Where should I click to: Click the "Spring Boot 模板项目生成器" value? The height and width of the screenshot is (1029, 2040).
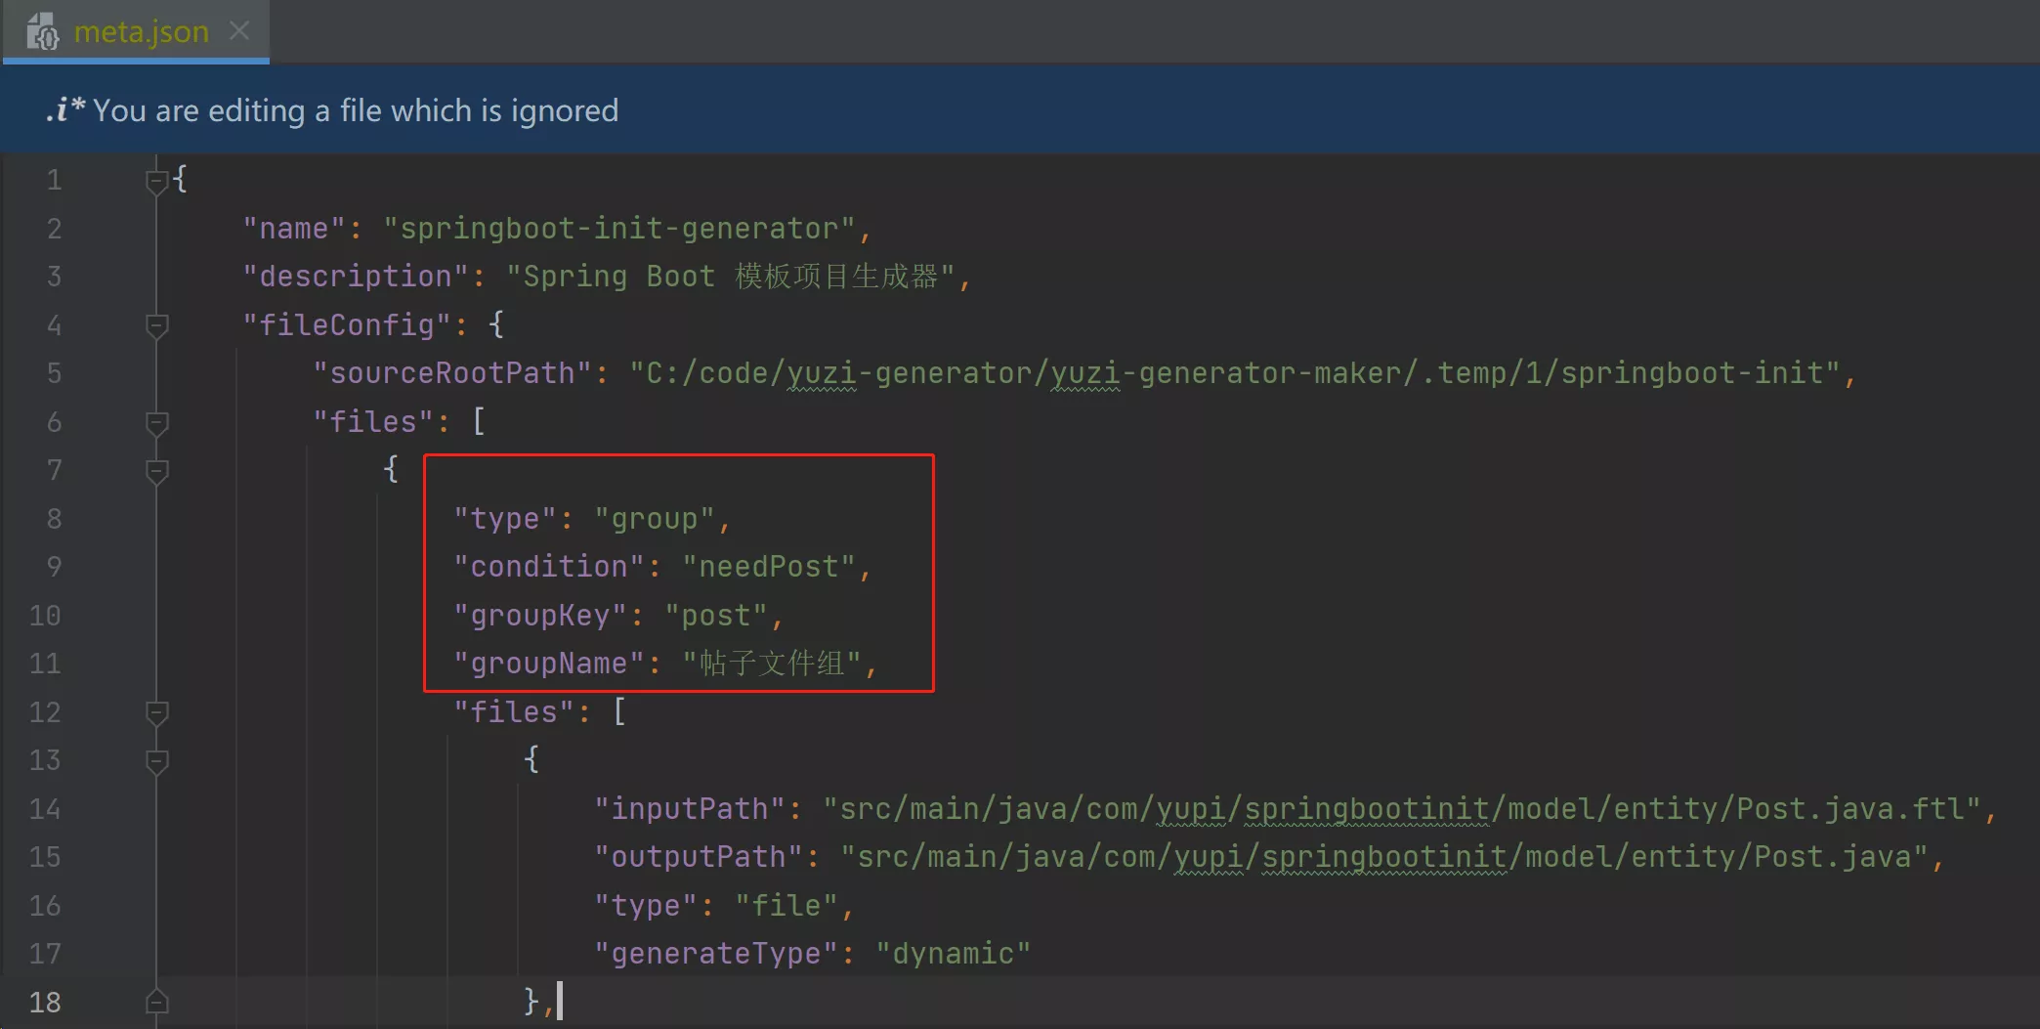pos(731,277)
